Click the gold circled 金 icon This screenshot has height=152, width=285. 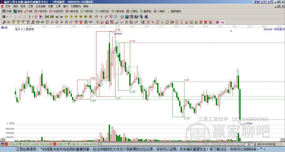(162, 22)
